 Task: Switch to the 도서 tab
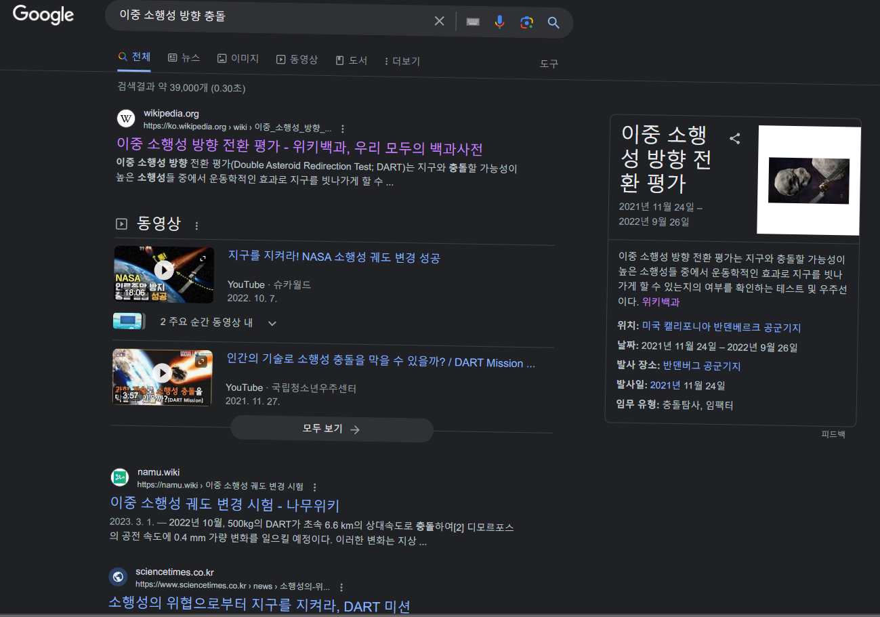(x=351, y=60)
